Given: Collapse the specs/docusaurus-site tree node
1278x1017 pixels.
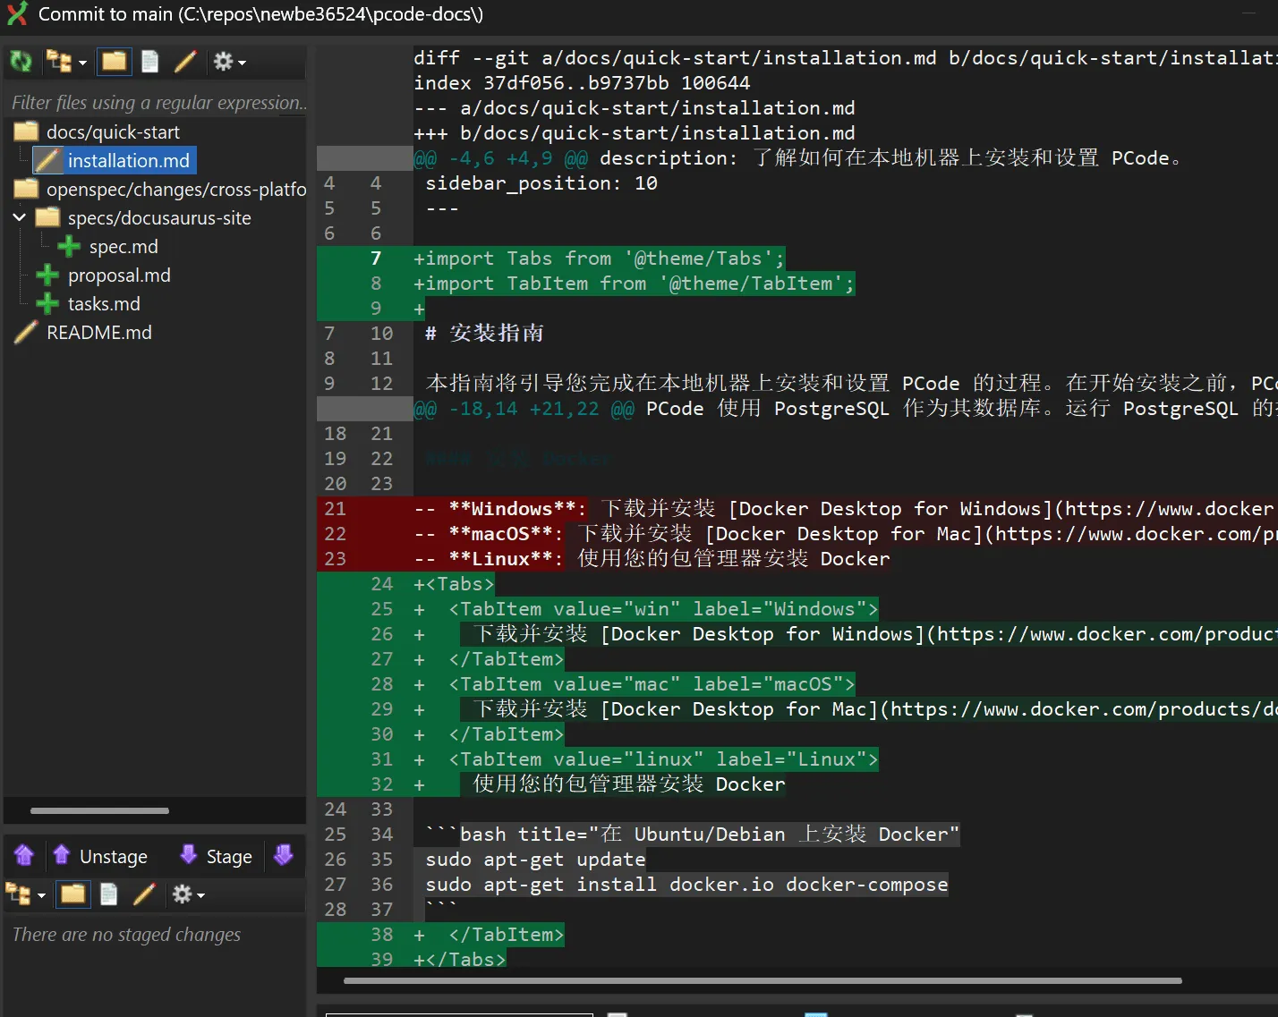Looking at the screenshot, I should [19, 217].
